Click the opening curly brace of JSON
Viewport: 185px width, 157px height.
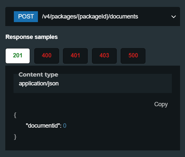[x=15, y=115]
